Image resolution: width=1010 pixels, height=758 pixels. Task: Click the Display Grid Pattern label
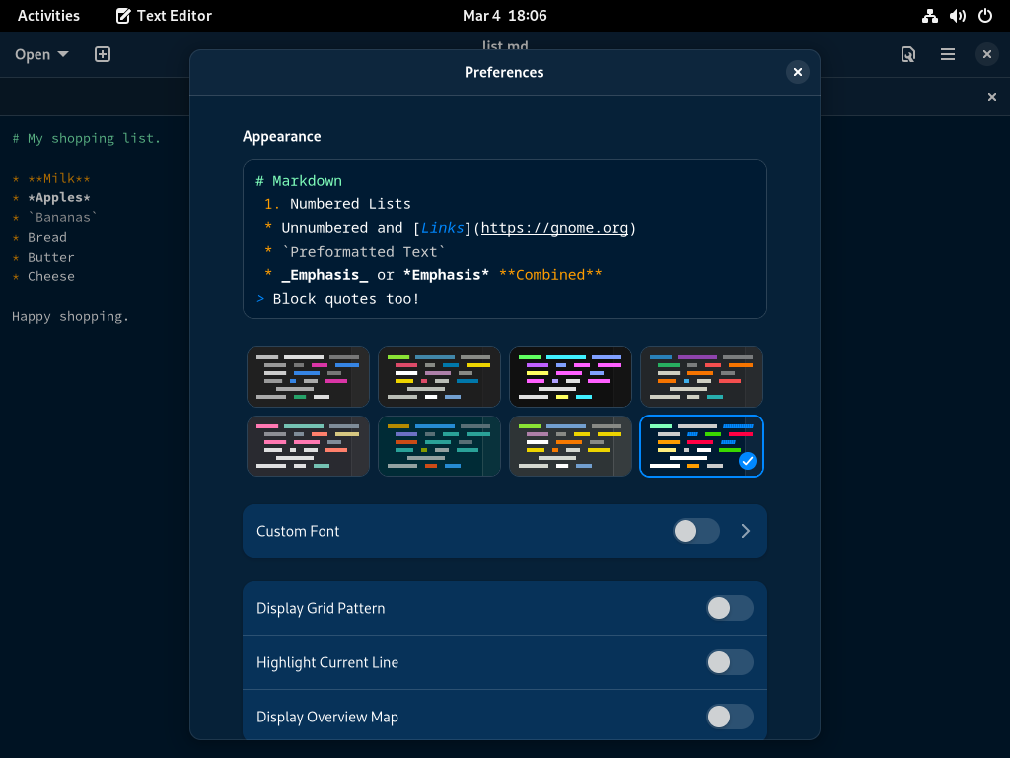[321, 608]
